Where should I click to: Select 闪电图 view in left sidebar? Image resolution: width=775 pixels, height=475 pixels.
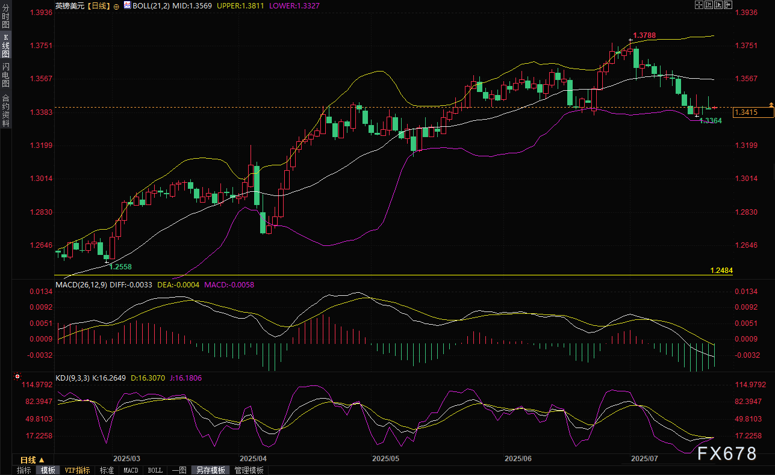tap(5, 75)
